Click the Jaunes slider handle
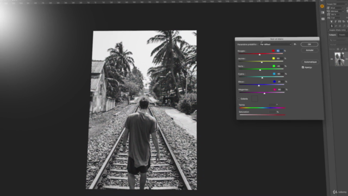The image size is (348, 196). tap(262, 62)
